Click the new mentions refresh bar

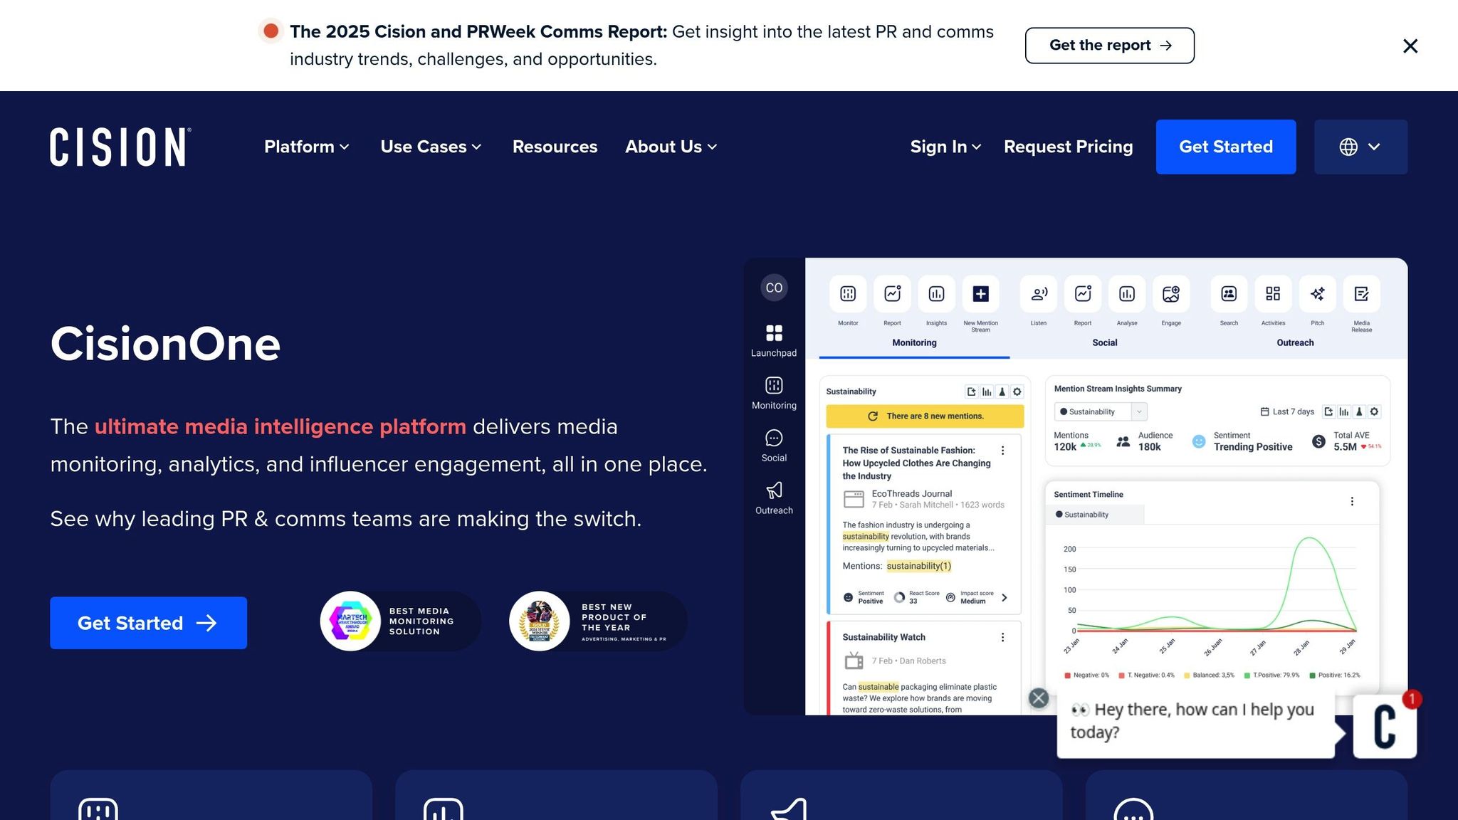[x=925, y=416]
